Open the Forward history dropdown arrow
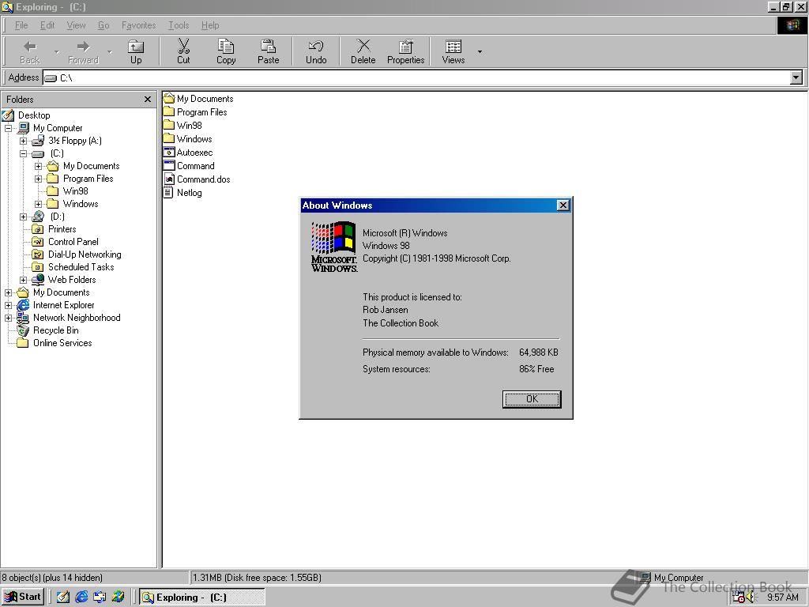The height and width of the screenshot is (607, 809). click(x=109, y=51)
